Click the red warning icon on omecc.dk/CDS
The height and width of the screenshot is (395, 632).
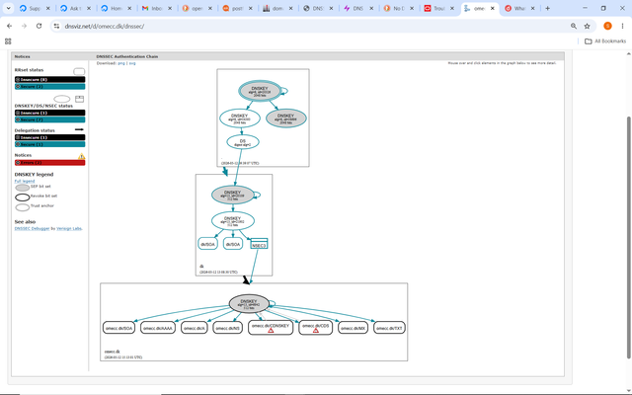click(x=316, y=331)
